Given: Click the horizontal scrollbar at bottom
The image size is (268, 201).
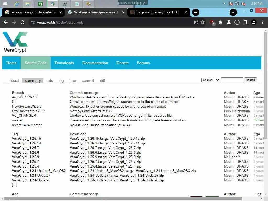Looking at the screenshot, I should coord(123,199).
